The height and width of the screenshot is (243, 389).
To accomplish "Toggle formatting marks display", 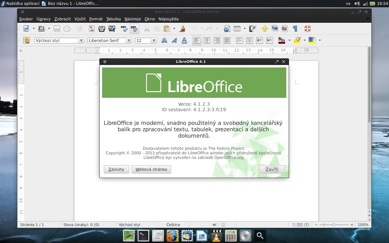I will [x=294, y=28].
